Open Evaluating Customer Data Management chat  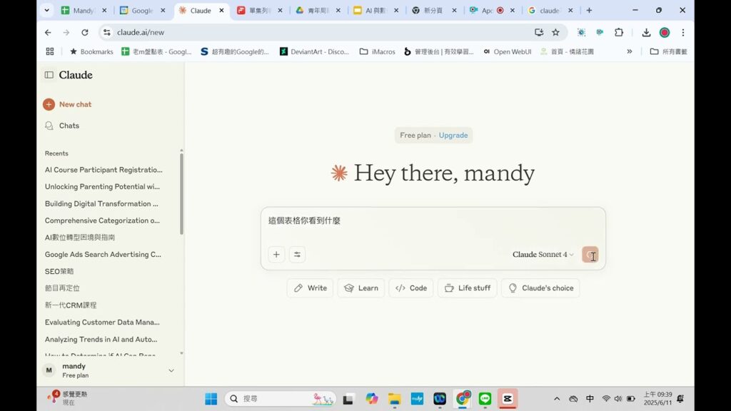pyautogui.click(x=102, y=323)
